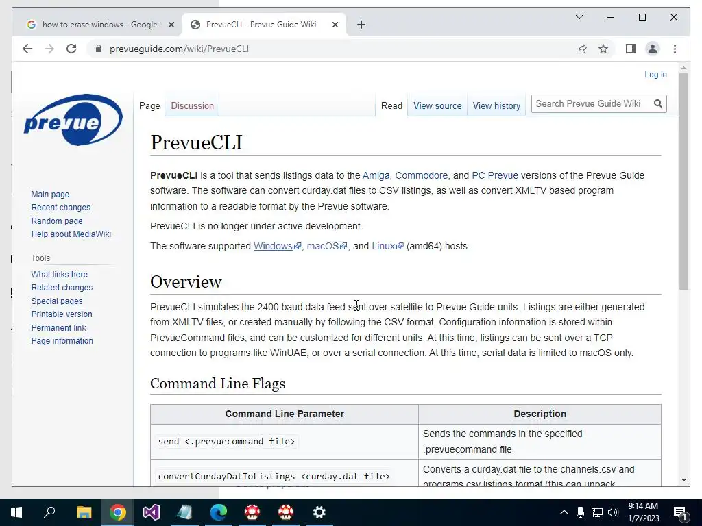
Task: Open taskbar search
Action: coord(49,512)
